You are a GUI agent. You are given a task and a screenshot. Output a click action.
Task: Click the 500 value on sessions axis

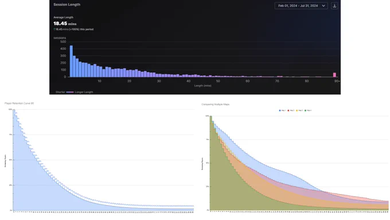63,41
